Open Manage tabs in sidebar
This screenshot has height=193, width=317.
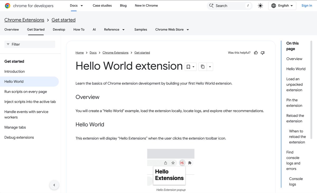click(15, 127)
